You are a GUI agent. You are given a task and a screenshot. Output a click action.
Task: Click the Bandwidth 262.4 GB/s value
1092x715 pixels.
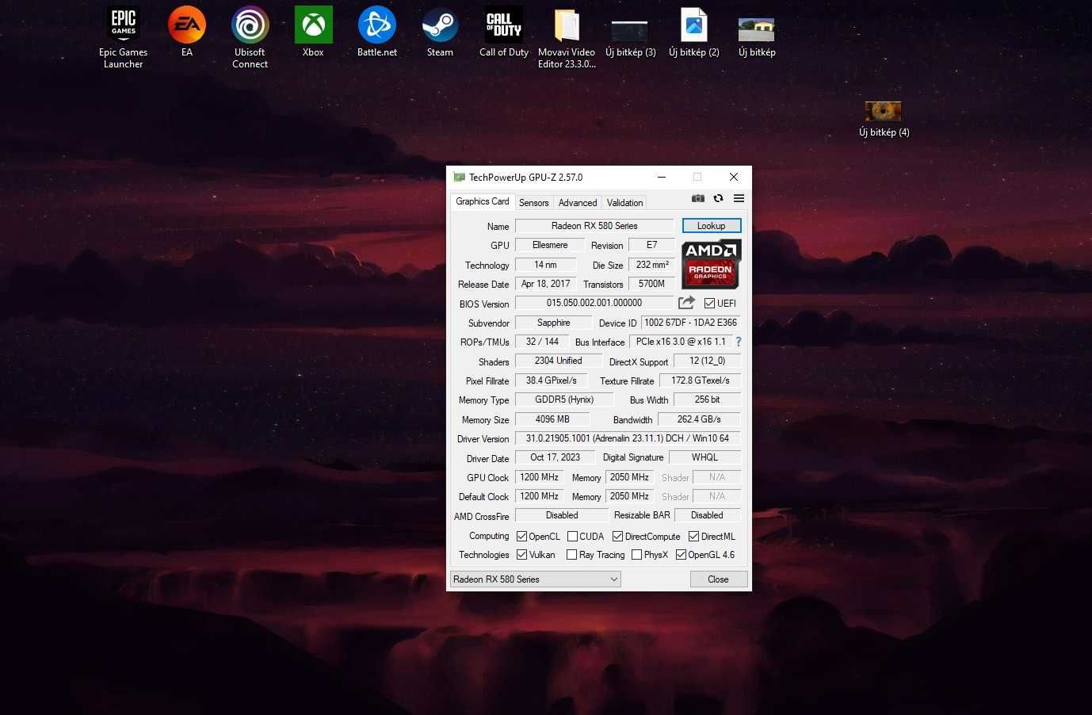pyautogui.click(x=699, y=419)
